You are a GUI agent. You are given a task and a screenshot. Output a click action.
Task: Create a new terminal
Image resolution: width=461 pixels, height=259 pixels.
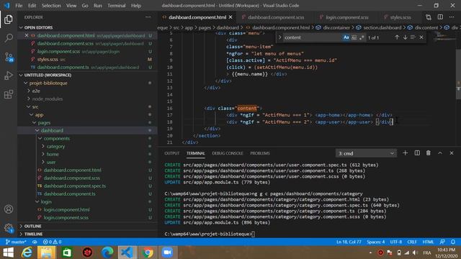pos(405,153)
